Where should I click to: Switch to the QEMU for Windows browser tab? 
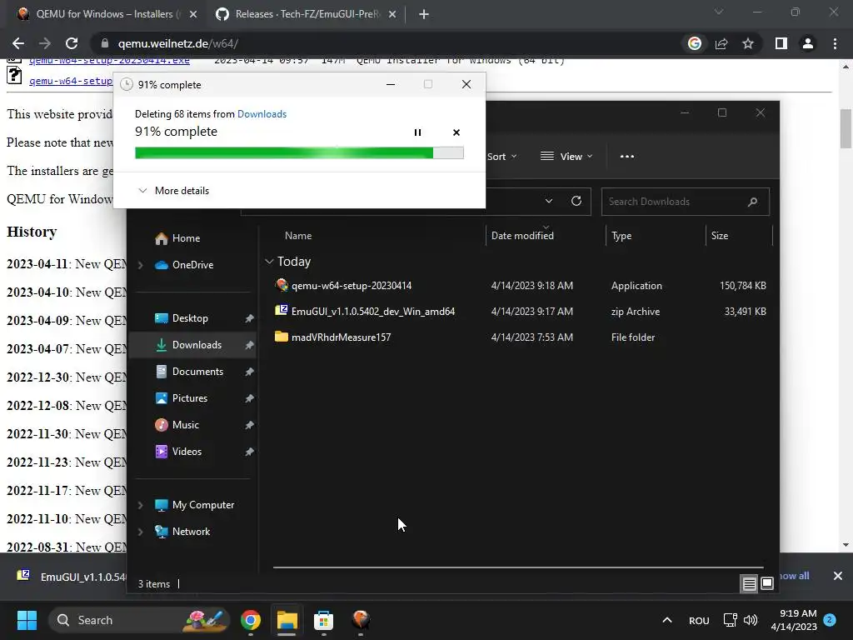pyautogui.click(x=106, y=14)
